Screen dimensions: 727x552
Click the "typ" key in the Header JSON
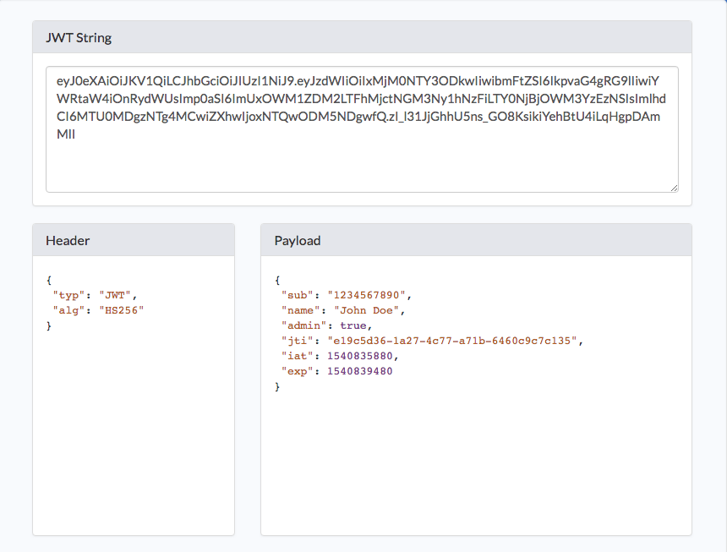click(67, 295)
